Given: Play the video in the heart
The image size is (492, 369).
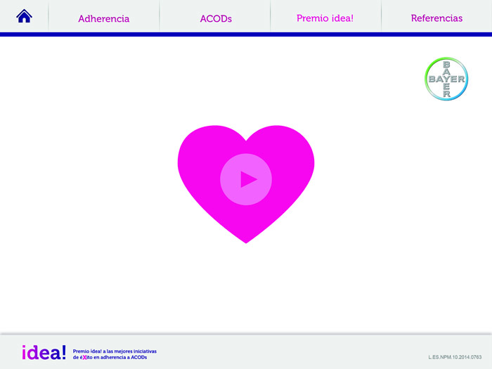Looking at the screenshot, I should pyautogui.click(x=246, y=179).
